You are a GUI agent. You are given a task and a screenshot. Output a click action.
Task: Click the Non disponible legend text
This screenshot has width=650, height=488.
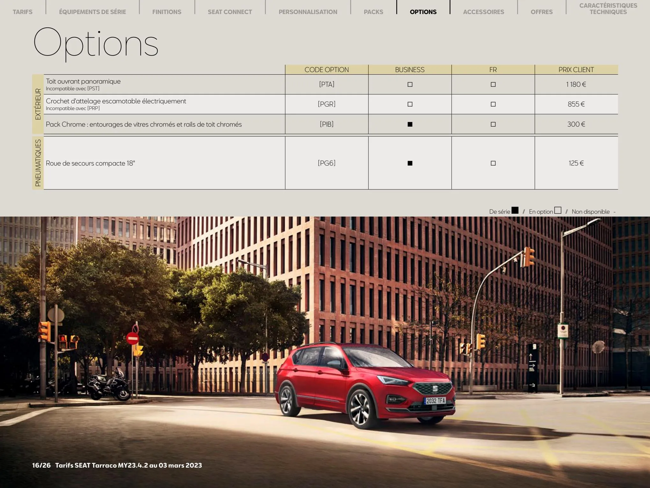point(591,212)
